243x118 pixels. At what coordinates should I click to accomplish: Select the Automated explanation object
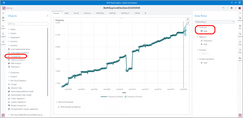[x=19, y=49]
